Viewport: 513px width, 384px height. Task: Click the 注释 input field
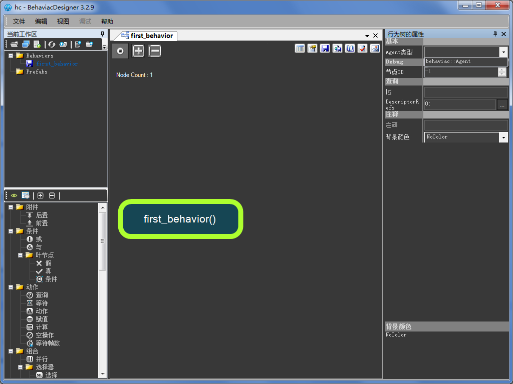click(466, 125)
